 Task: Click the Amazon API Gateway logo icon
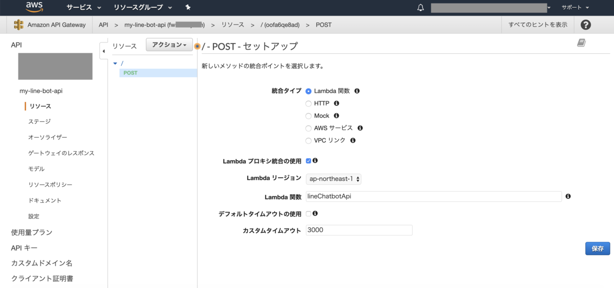19,25
